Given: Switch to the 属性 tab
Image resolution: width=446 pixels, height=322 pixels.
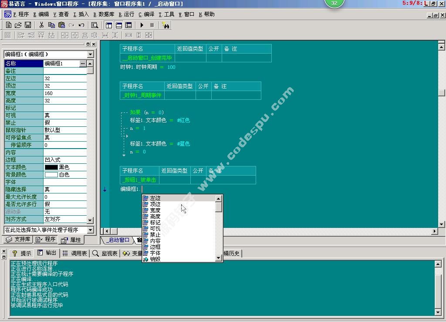Looking at the screenshot, I should click(x=71, y=240).
